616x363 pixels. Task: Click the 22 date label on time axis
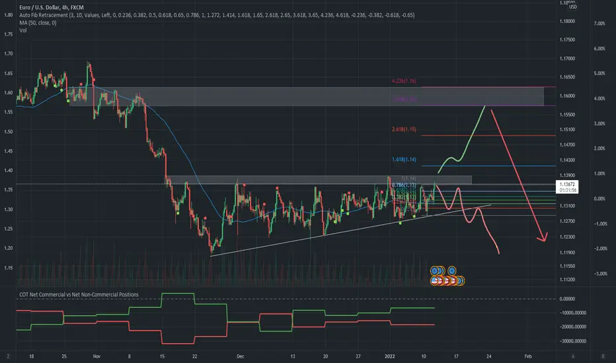point(195,356)
